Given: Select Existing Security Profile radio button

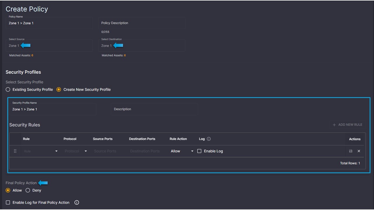Looking at the screenshot, I should point(8,90).
